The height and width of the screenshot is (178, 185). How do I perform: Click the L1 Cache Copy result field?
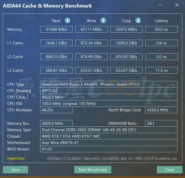tap(126, 43)
